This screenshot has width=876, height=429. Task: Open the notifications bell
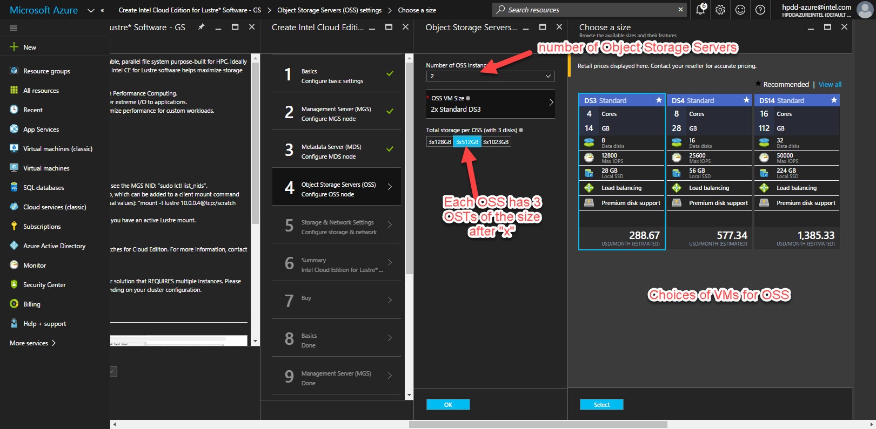701,9
